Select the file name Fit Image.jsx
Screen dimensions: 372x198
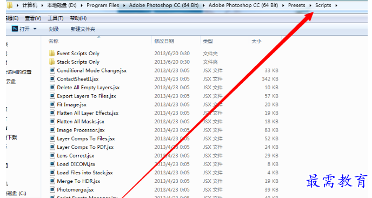(72, 104)
